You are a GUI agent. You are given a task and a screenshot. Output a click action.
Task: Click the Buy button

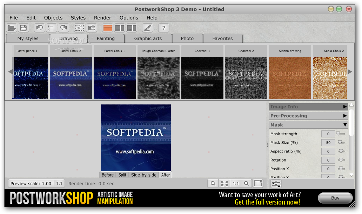(335, 198)
